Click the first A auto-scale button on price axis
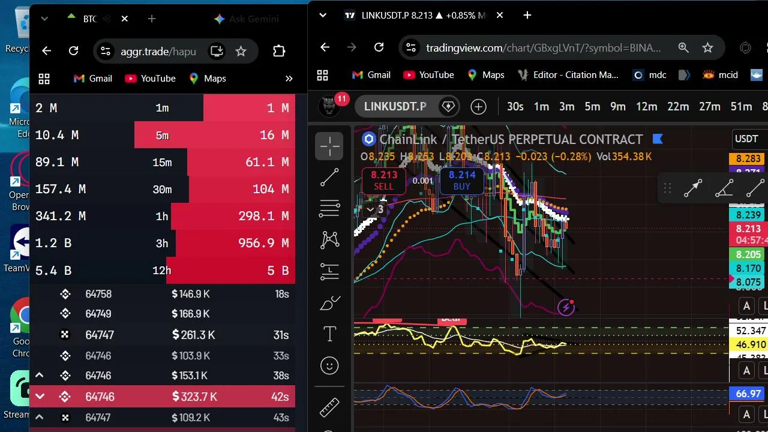 pos(746,307)
